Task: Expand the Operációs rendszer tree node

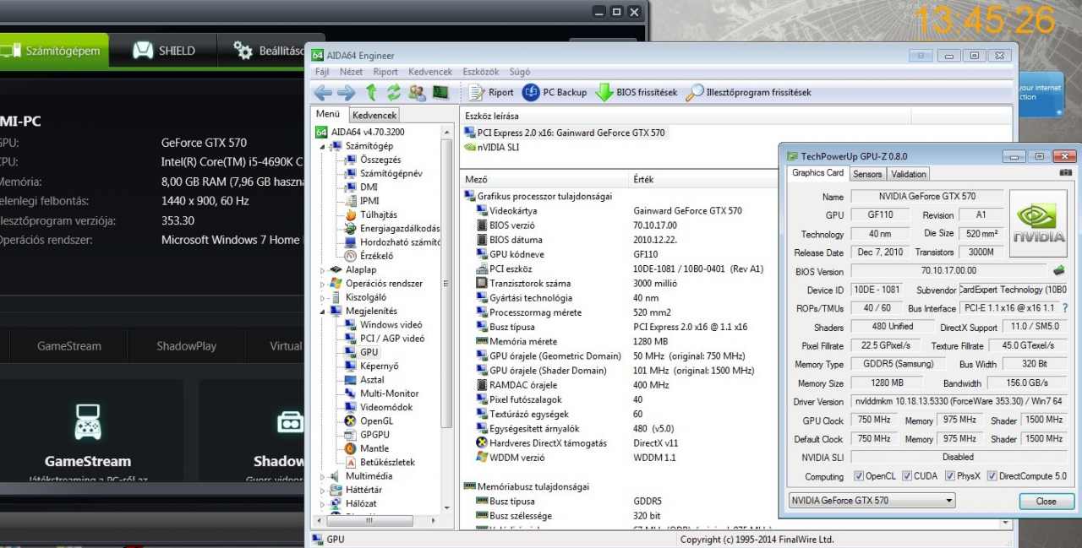Action: (x=322, y=284)
